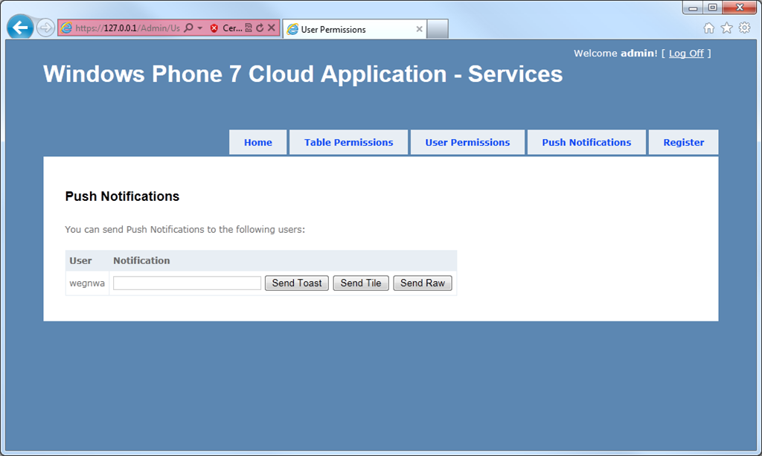The height and width of the screenshot is (456, 762).
Task: Open the browser Tools gear icon
Action: coord(744,28)
